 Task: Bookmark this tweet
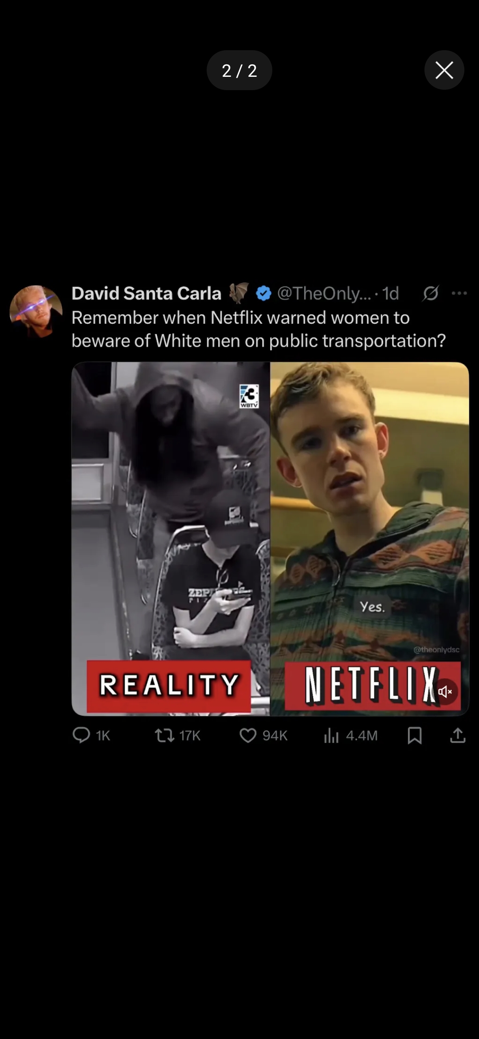pos(415,735)
